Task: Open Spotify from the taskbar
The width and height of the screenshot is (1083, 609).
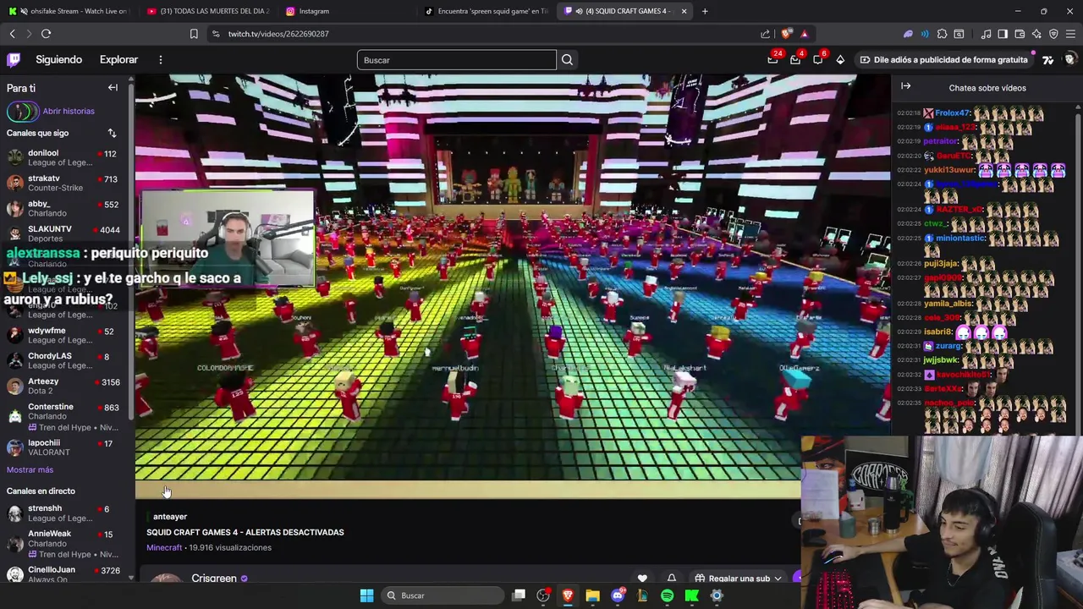Action: (x=667, y=595)
